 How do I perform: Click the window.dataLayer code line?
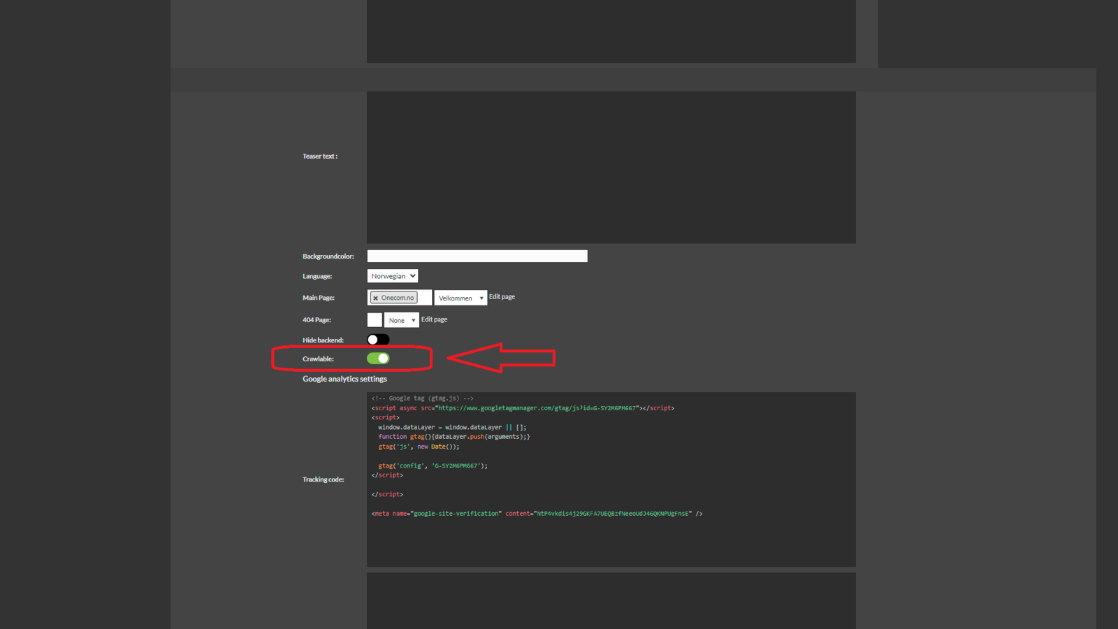point(452,427)
